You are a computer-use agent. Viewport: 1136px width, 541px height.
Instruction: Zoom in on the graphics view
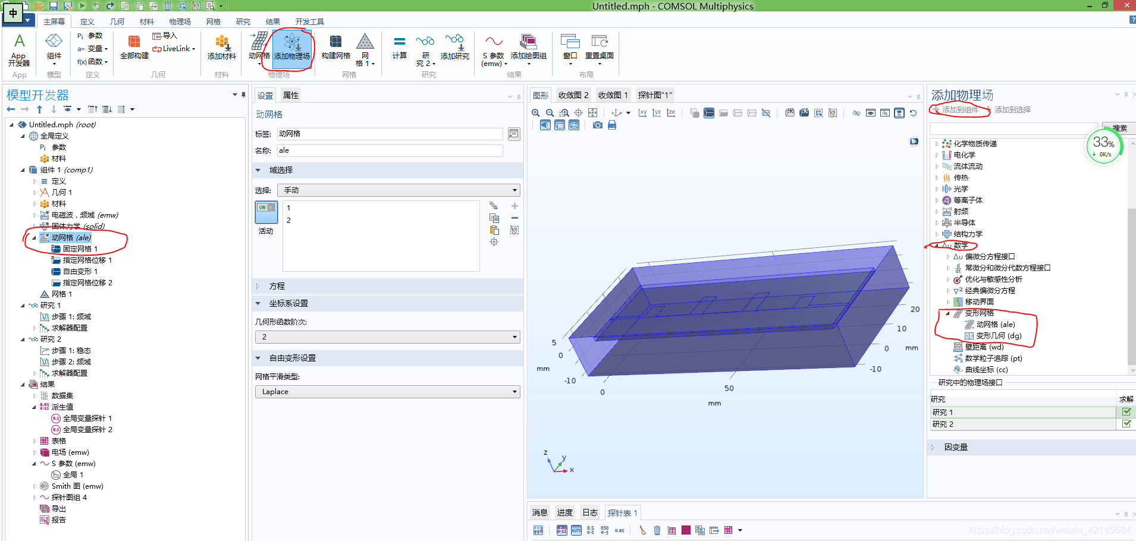(x=536, y=113)
